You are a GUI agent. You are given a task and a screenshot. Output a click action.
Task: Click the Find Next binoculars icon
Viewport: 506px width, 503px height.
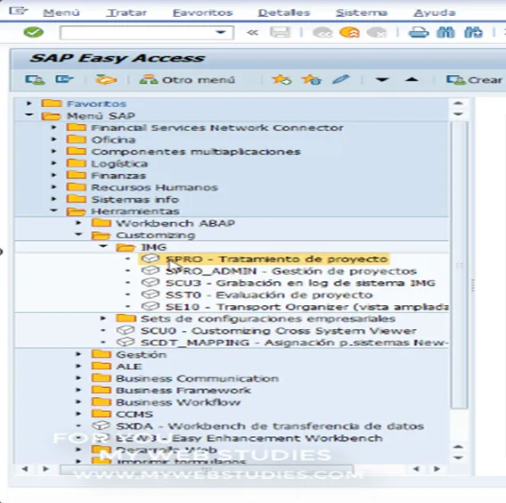tap(473, 33)
